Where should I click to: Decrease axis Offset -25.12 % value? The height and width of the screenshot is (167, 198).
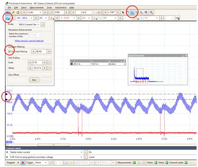(30, 68)
